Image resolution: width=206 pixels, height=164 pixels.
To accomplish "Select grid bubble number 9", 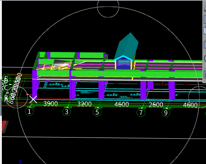I will click(166, 113).
